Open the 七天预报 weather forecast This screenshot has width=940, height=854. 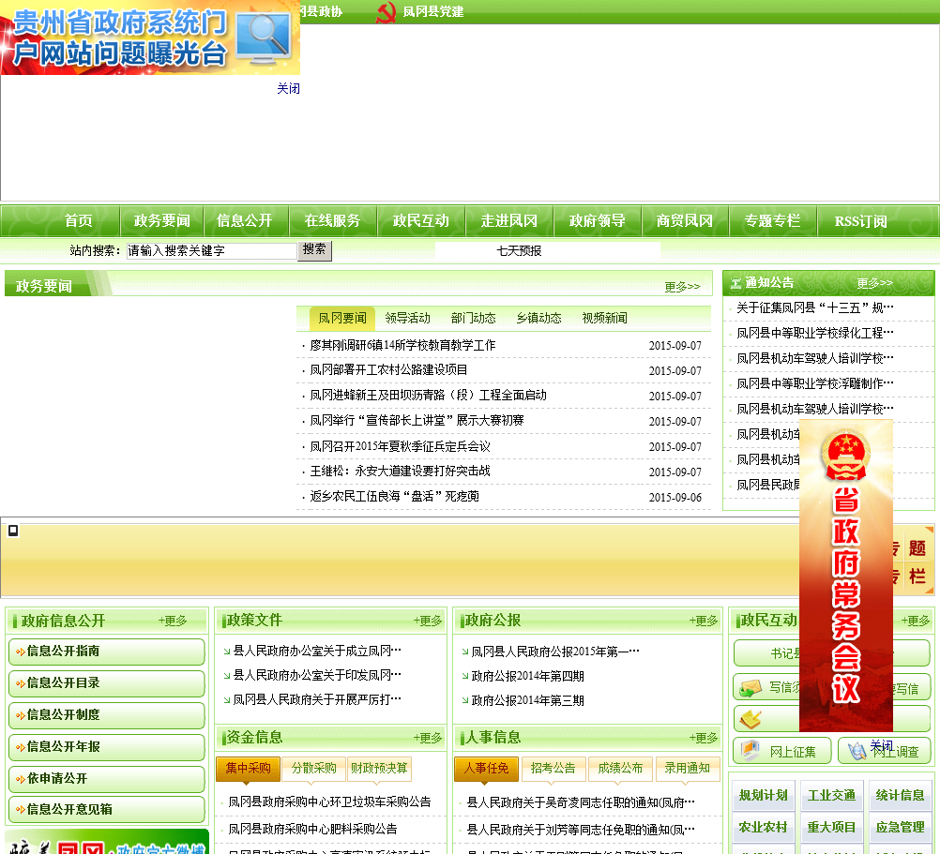[519, 251]
